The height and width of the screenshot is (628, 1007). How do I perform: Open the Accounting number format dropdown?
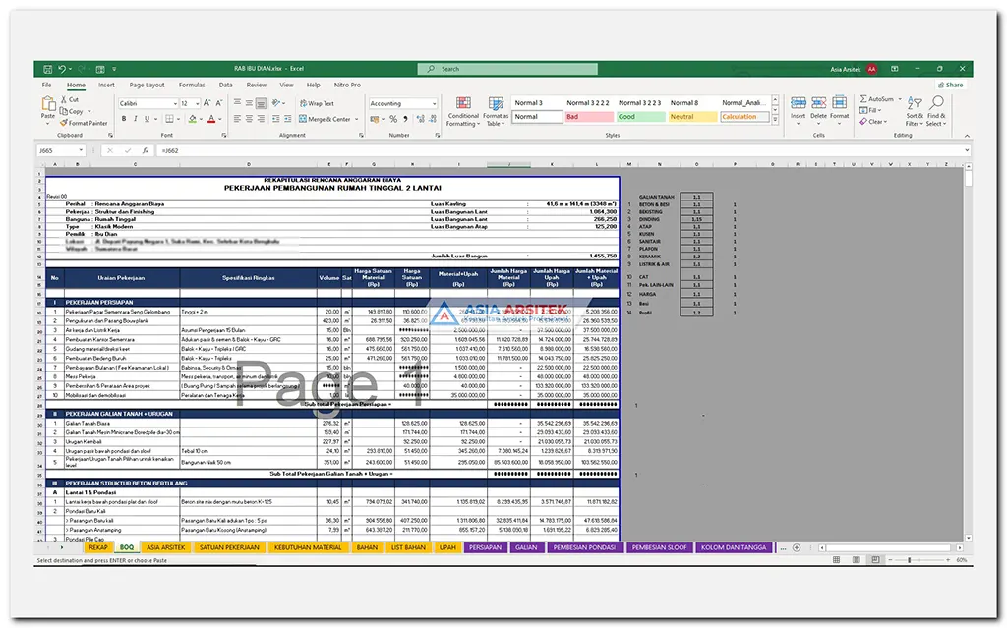tap(434, 103)
